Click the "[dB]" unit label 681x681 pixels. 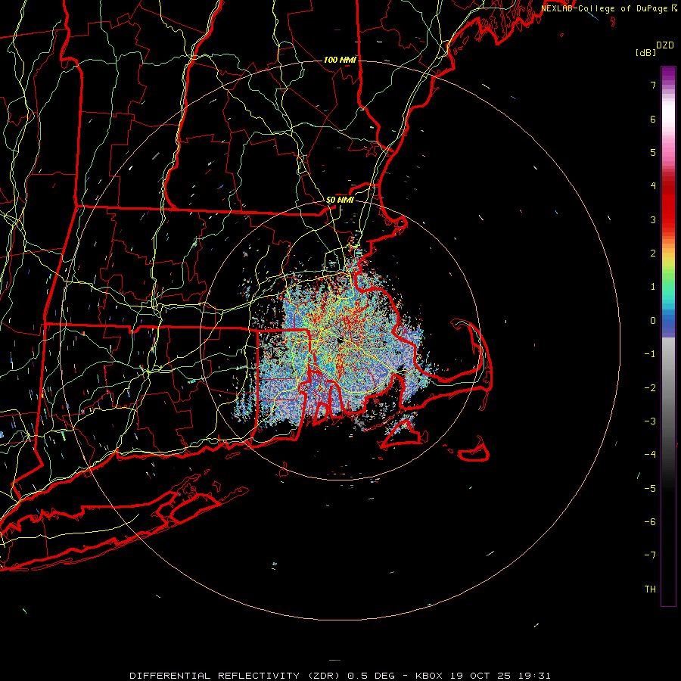pyautogui.click(x=646, y=53)
